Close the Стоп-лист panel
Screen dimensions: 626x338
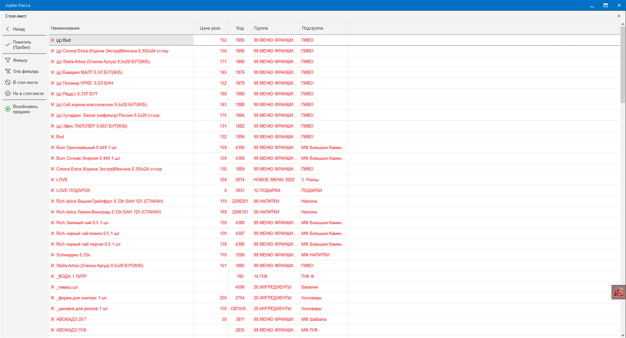coord(619,16)
